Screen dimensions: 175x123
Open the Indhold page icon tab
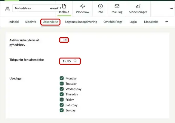pyautogui.click(x=64, y=6)
